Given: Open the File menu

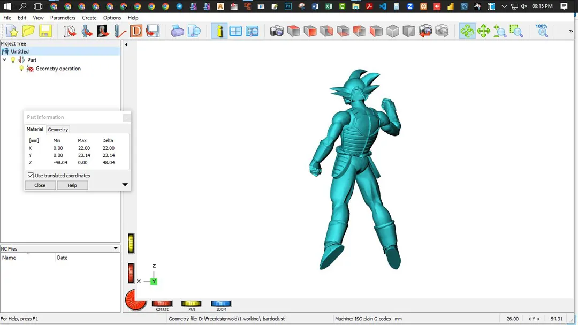Looking at the screenshot, I should (7, 18).
